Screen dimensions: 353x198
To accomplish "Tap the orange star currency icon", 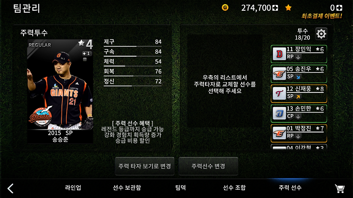I will (x=288, y=8).
